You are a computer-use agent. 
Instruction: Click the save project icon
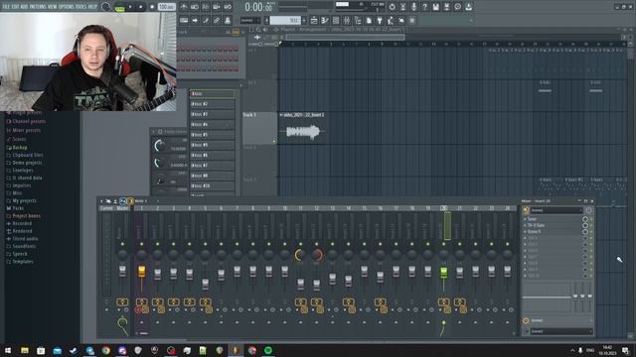point(435,7)
